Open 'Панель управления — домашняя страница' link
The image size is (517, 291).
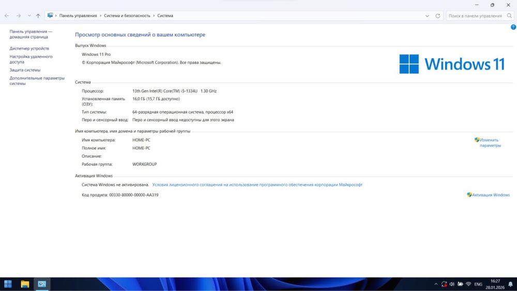tap(31, 34)
